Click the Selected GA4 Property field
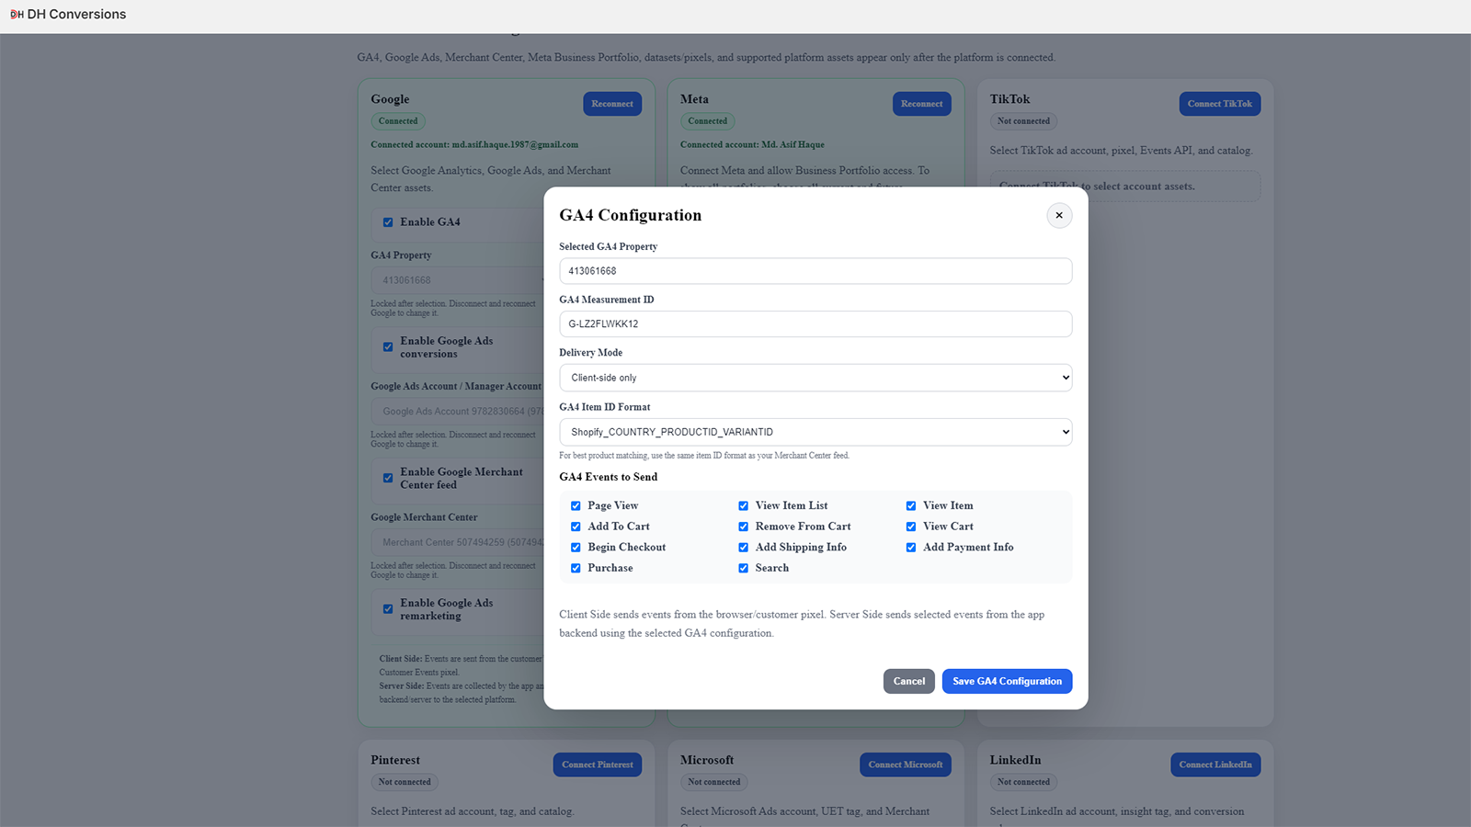The width and height of the screenshot is (1471, 827). coord(815,271)
